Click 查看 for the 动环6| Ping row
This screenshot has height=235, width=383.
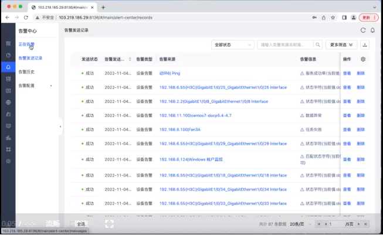(347, 73)
